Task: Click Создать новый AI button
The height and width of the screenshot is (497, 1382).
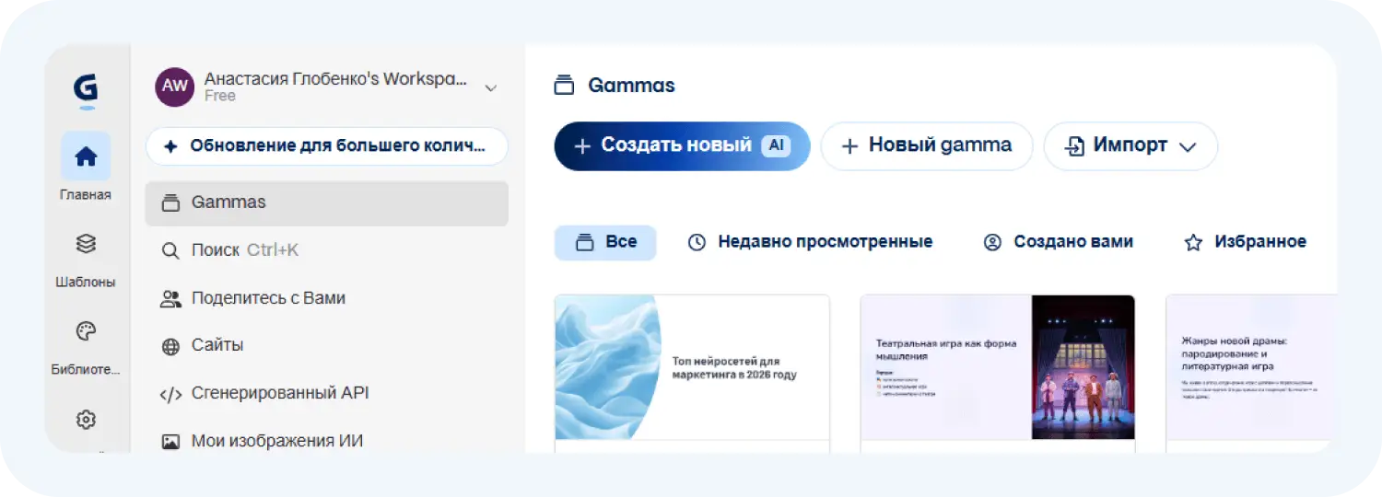Action: [x=682, y=146]
